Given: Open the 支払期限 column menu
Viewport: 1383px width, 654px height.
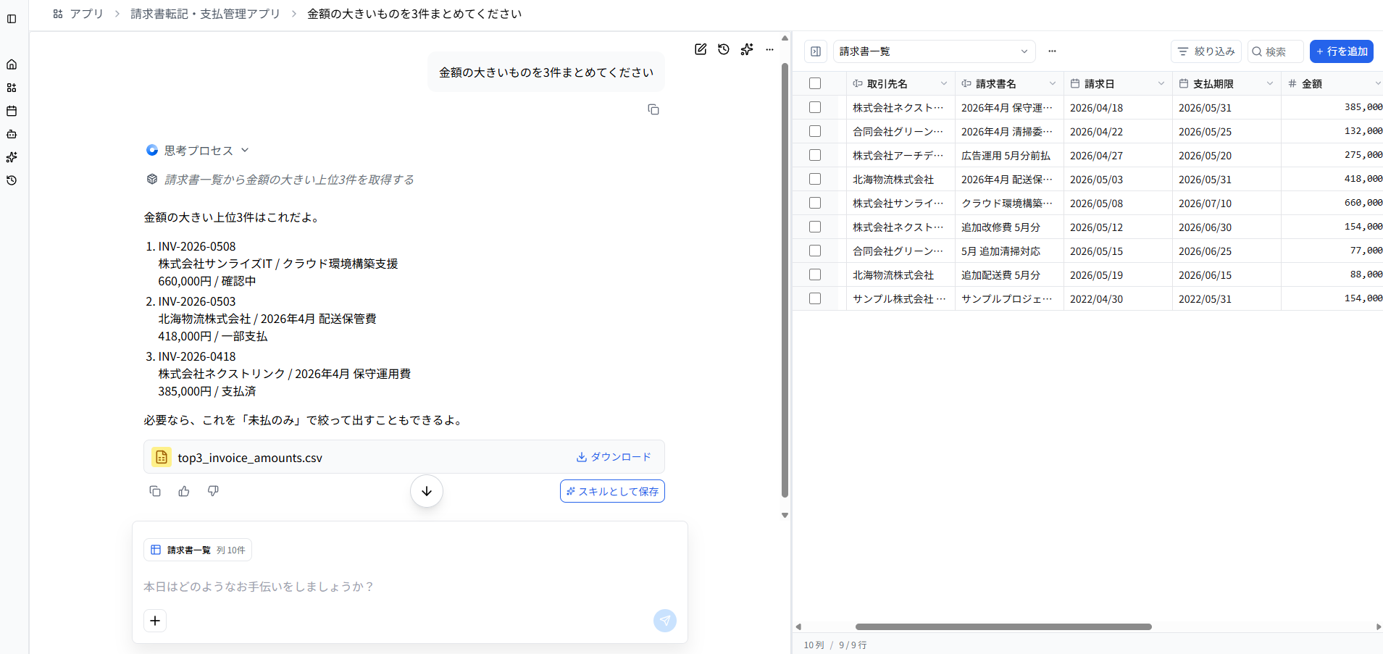Looking at the screenshot, I should point(1270,83).
